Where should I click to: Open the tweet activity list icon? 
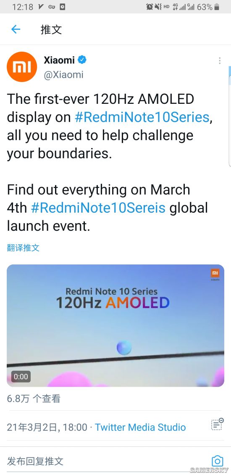[217, 424]
